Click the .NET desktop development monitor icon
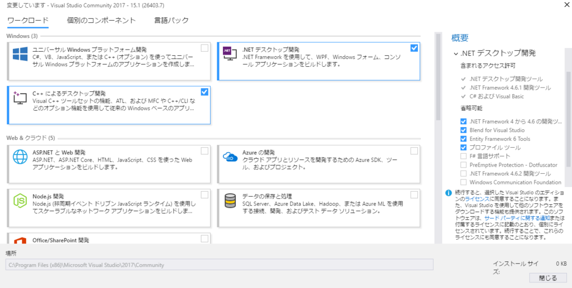The image size is (572, 288). pos(230,54)
